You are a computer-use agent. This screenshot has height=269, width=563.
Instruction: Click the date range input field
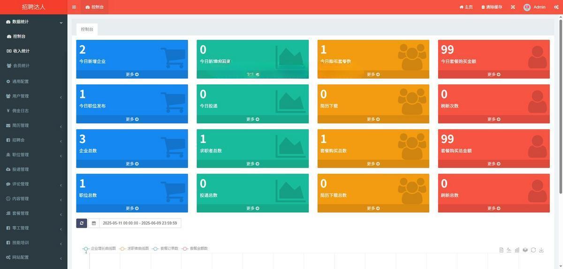coord(140,223)
